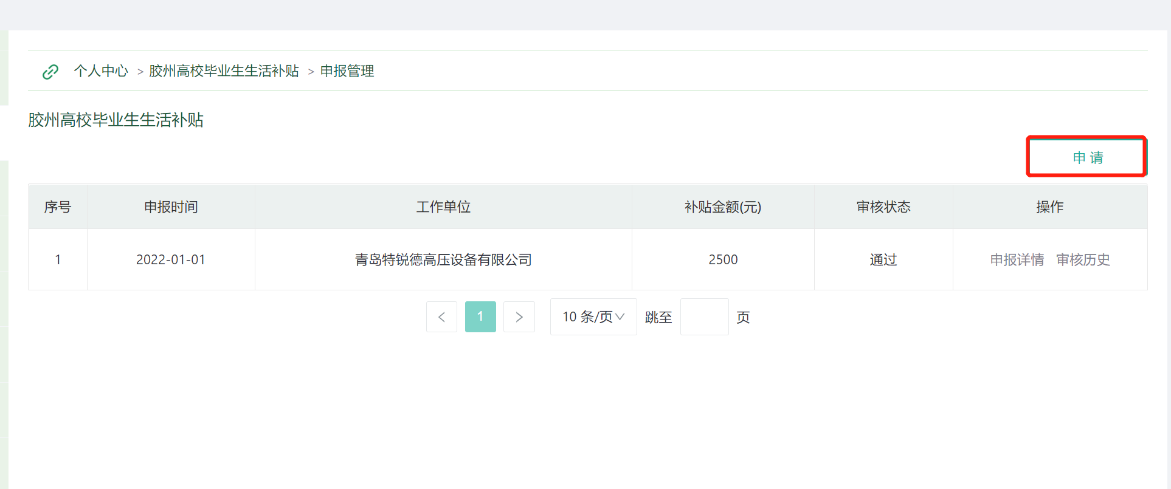Click the 通过 status cell

coord(883,260)
